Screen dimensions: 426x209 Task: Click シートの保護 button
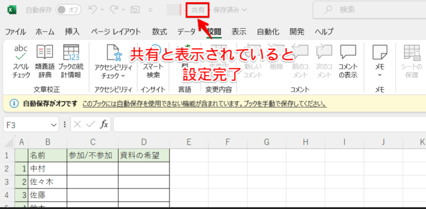click(412, 62)
